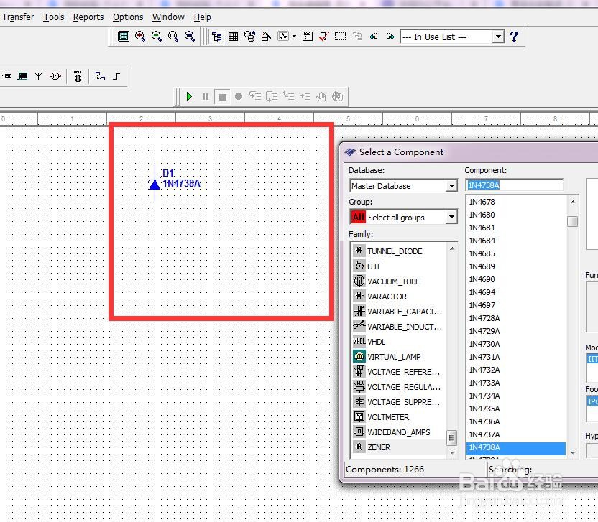
Task: Click the Stop simulation button
Action: coord(222,97)
